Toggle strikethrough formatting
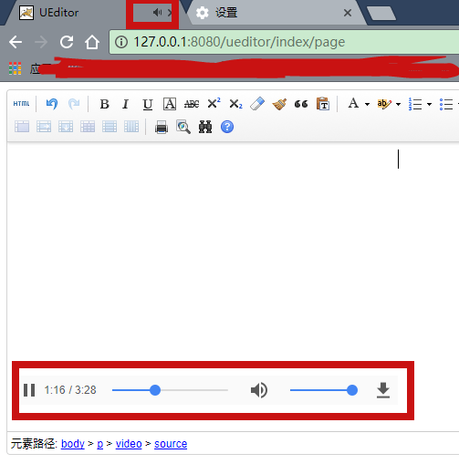This screenshot has width=459, height=464. [192, 104]
